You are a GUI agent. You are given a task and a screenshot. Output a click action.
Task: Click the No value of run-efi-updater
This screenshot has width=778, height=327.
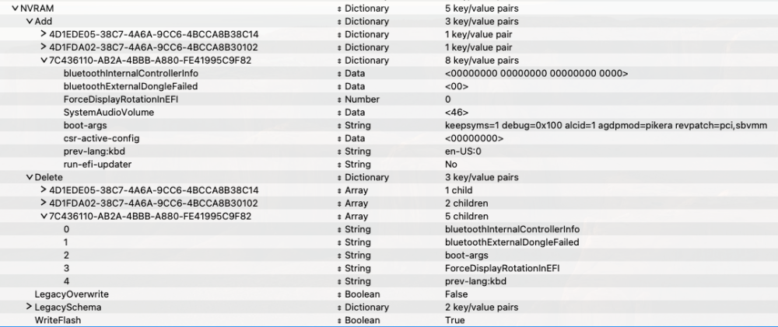(451, 165)
